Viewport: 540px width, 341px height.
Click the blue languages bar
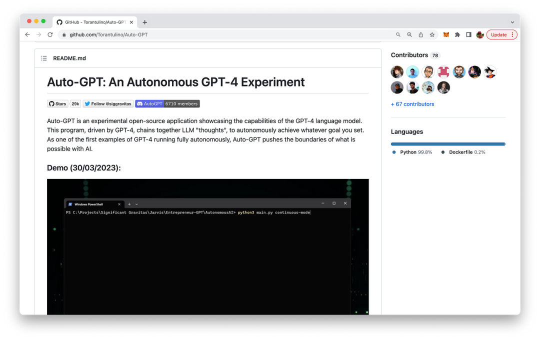click(x=447, y=144)
